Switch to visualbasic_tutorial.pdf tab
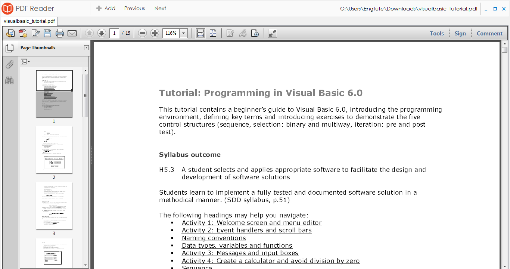This screenshot has width=510, height=269. [x=29, y=21]
